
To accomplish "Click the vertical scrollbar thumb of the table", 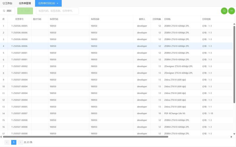I will coord(234,64).
